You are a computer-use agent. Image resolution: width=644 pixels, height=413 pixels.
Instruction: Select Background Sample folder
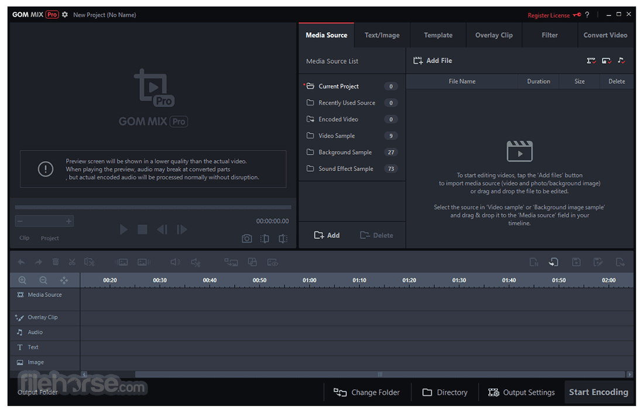(x=352, y=152)
